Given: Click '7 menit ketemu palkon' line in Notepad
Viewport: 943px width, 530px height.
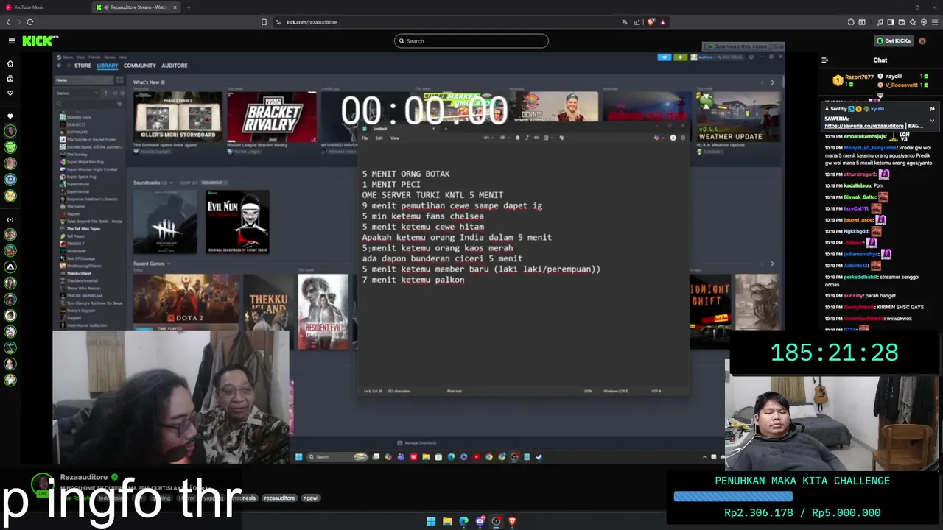Looking at the screenshot, I should coord(413,280).
